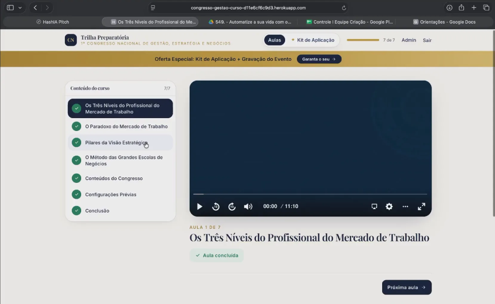Go back in browser history

pos(35,7)
